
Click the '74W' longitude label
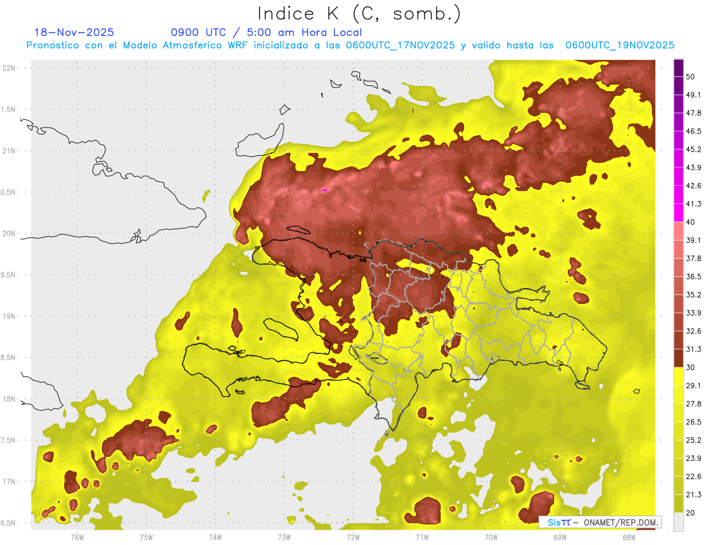click(x=215, y=537)
